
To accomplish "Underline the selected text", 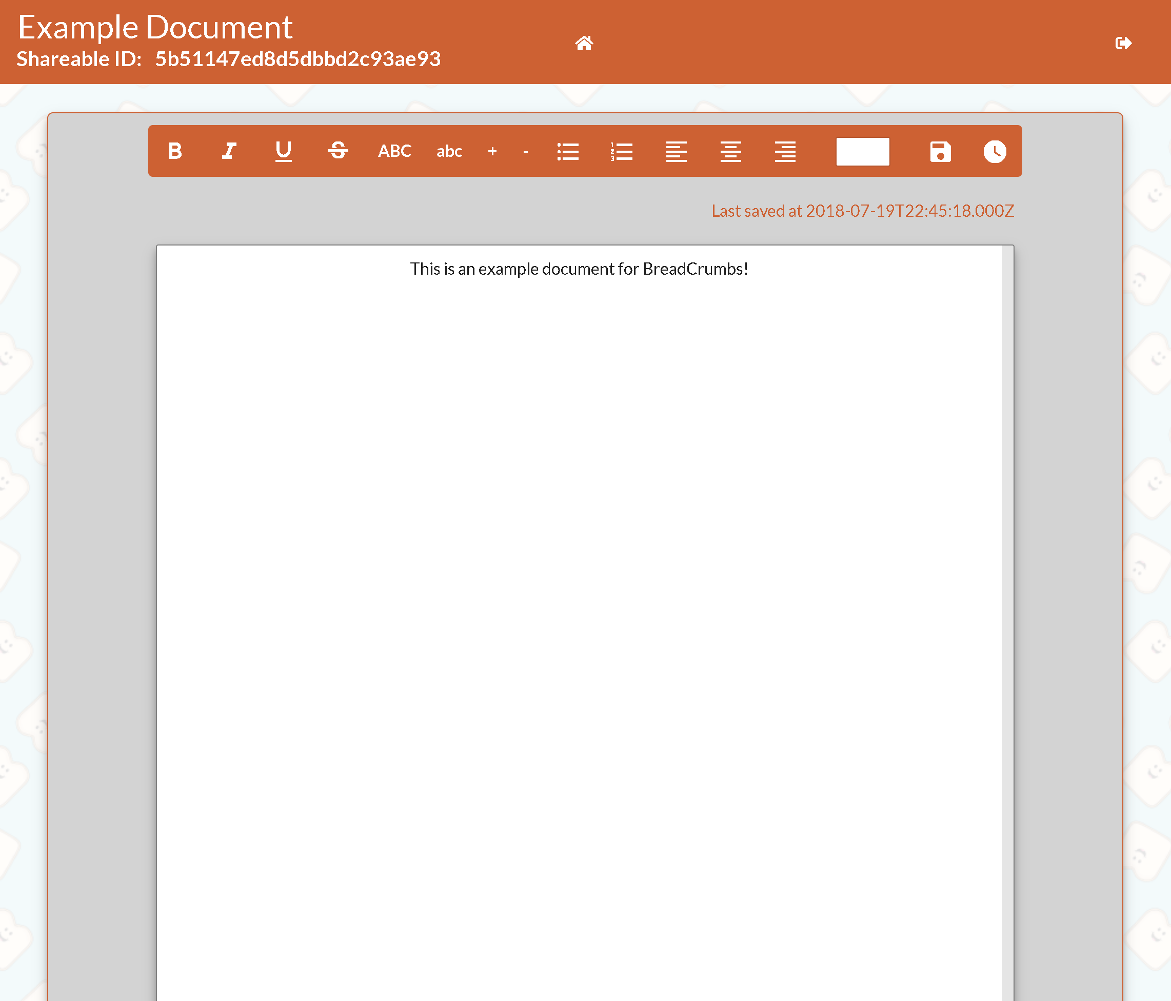I will point(283,151).
